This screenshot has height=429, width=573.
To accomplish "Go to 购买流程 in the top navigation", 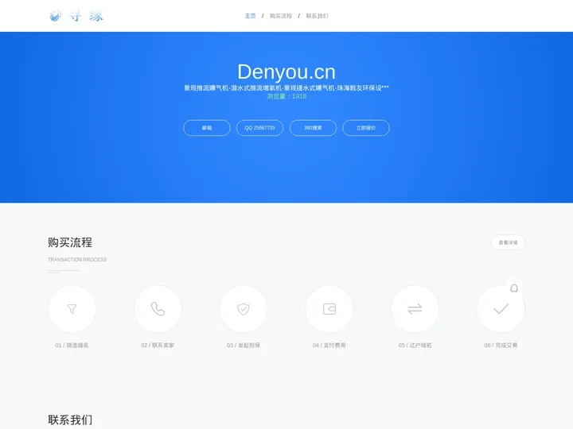I will point(281,16).
